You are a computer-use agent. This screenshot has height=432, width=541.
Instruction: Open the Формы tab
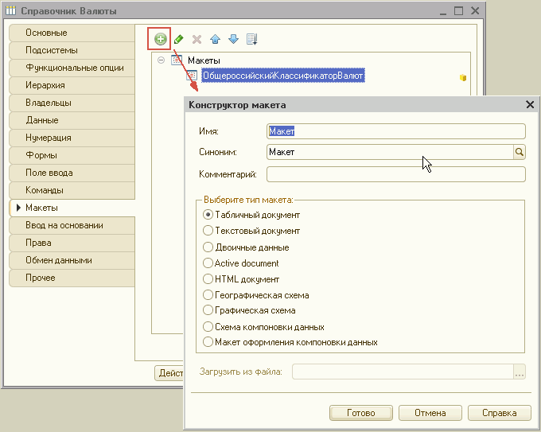point(72,155)
